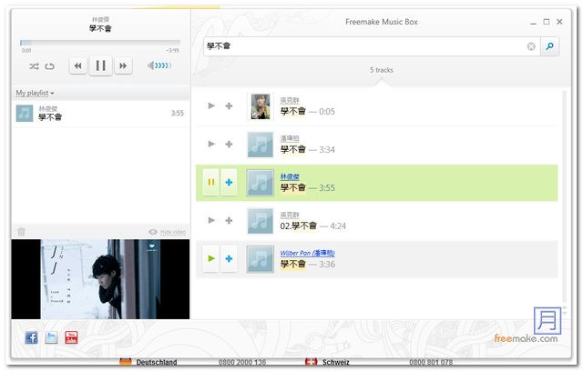Play the 3:36 Wilber Pan track

(211, 259)
